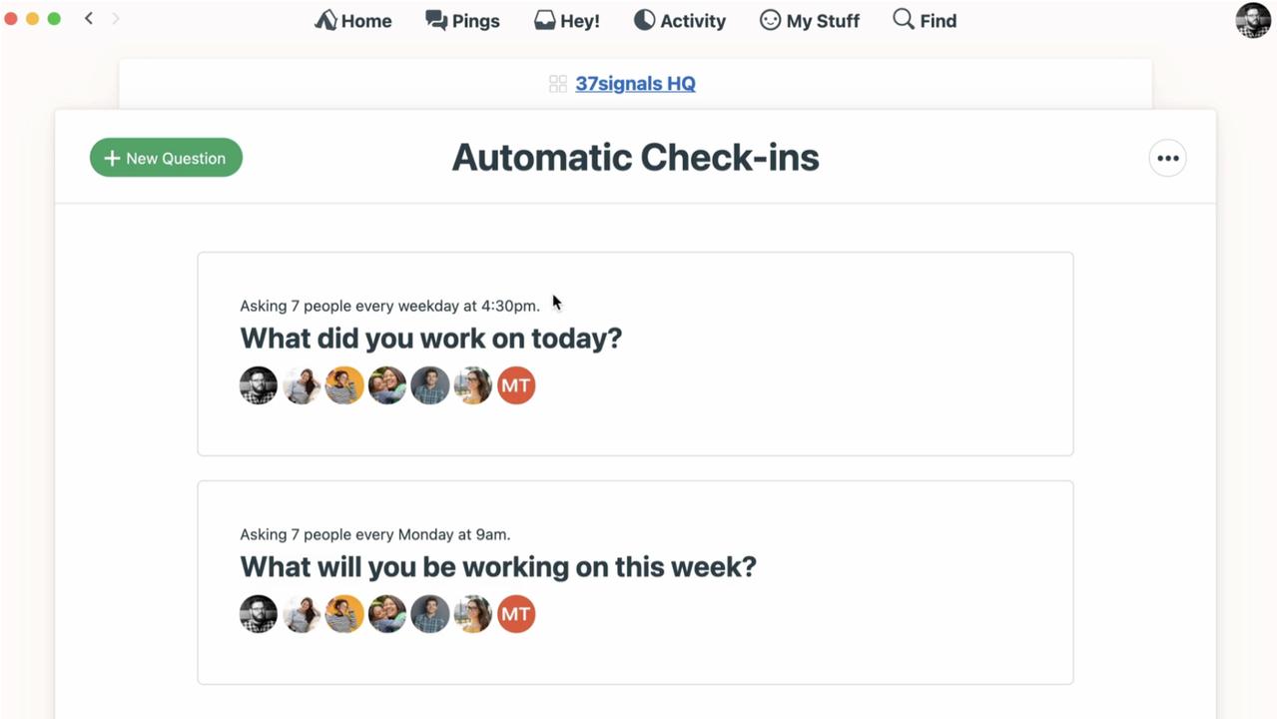Click the forward navigation arrow

click(116, 18)
